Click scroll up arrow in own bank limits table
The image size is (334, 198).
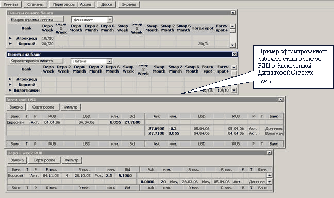232,26
